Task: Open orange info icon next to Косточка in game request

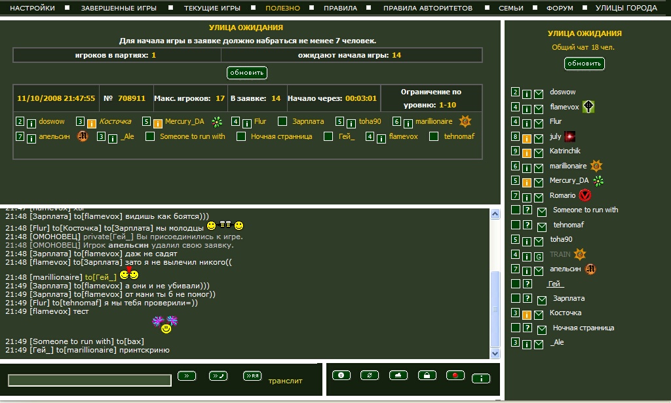Action: pyautogui.click(x=92, y=124)
